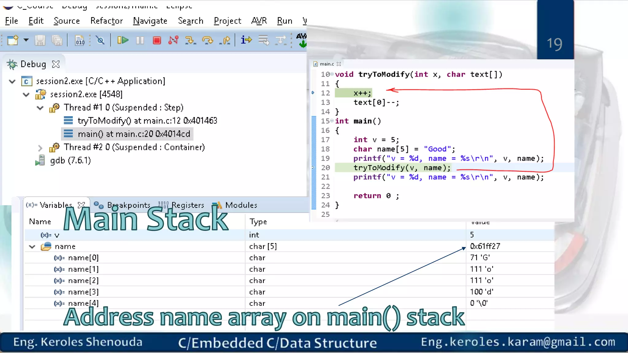Collapse the Thread #1 tree node
628x353 pixels.
pos(40,108)
